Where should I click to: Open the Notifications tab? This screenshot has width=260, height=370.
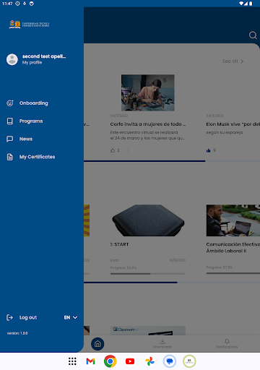[x=227, y=344]
